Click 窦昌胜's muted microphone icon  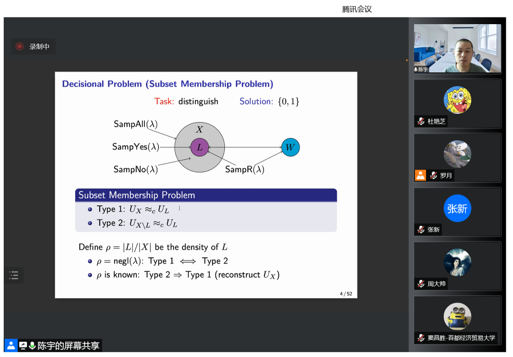[421, 338]
